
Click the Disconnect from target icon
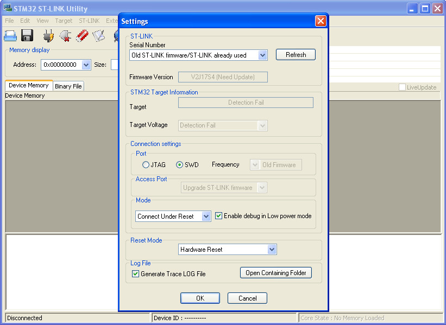[x=65, y=36]
